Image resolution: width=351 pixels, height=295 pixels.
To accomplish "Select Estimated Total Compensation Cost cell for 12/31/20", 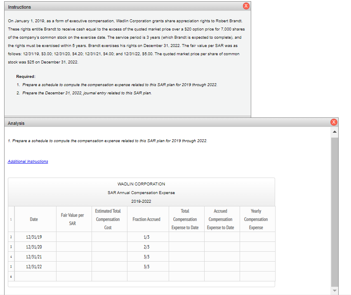I will [x=109, y=247].
